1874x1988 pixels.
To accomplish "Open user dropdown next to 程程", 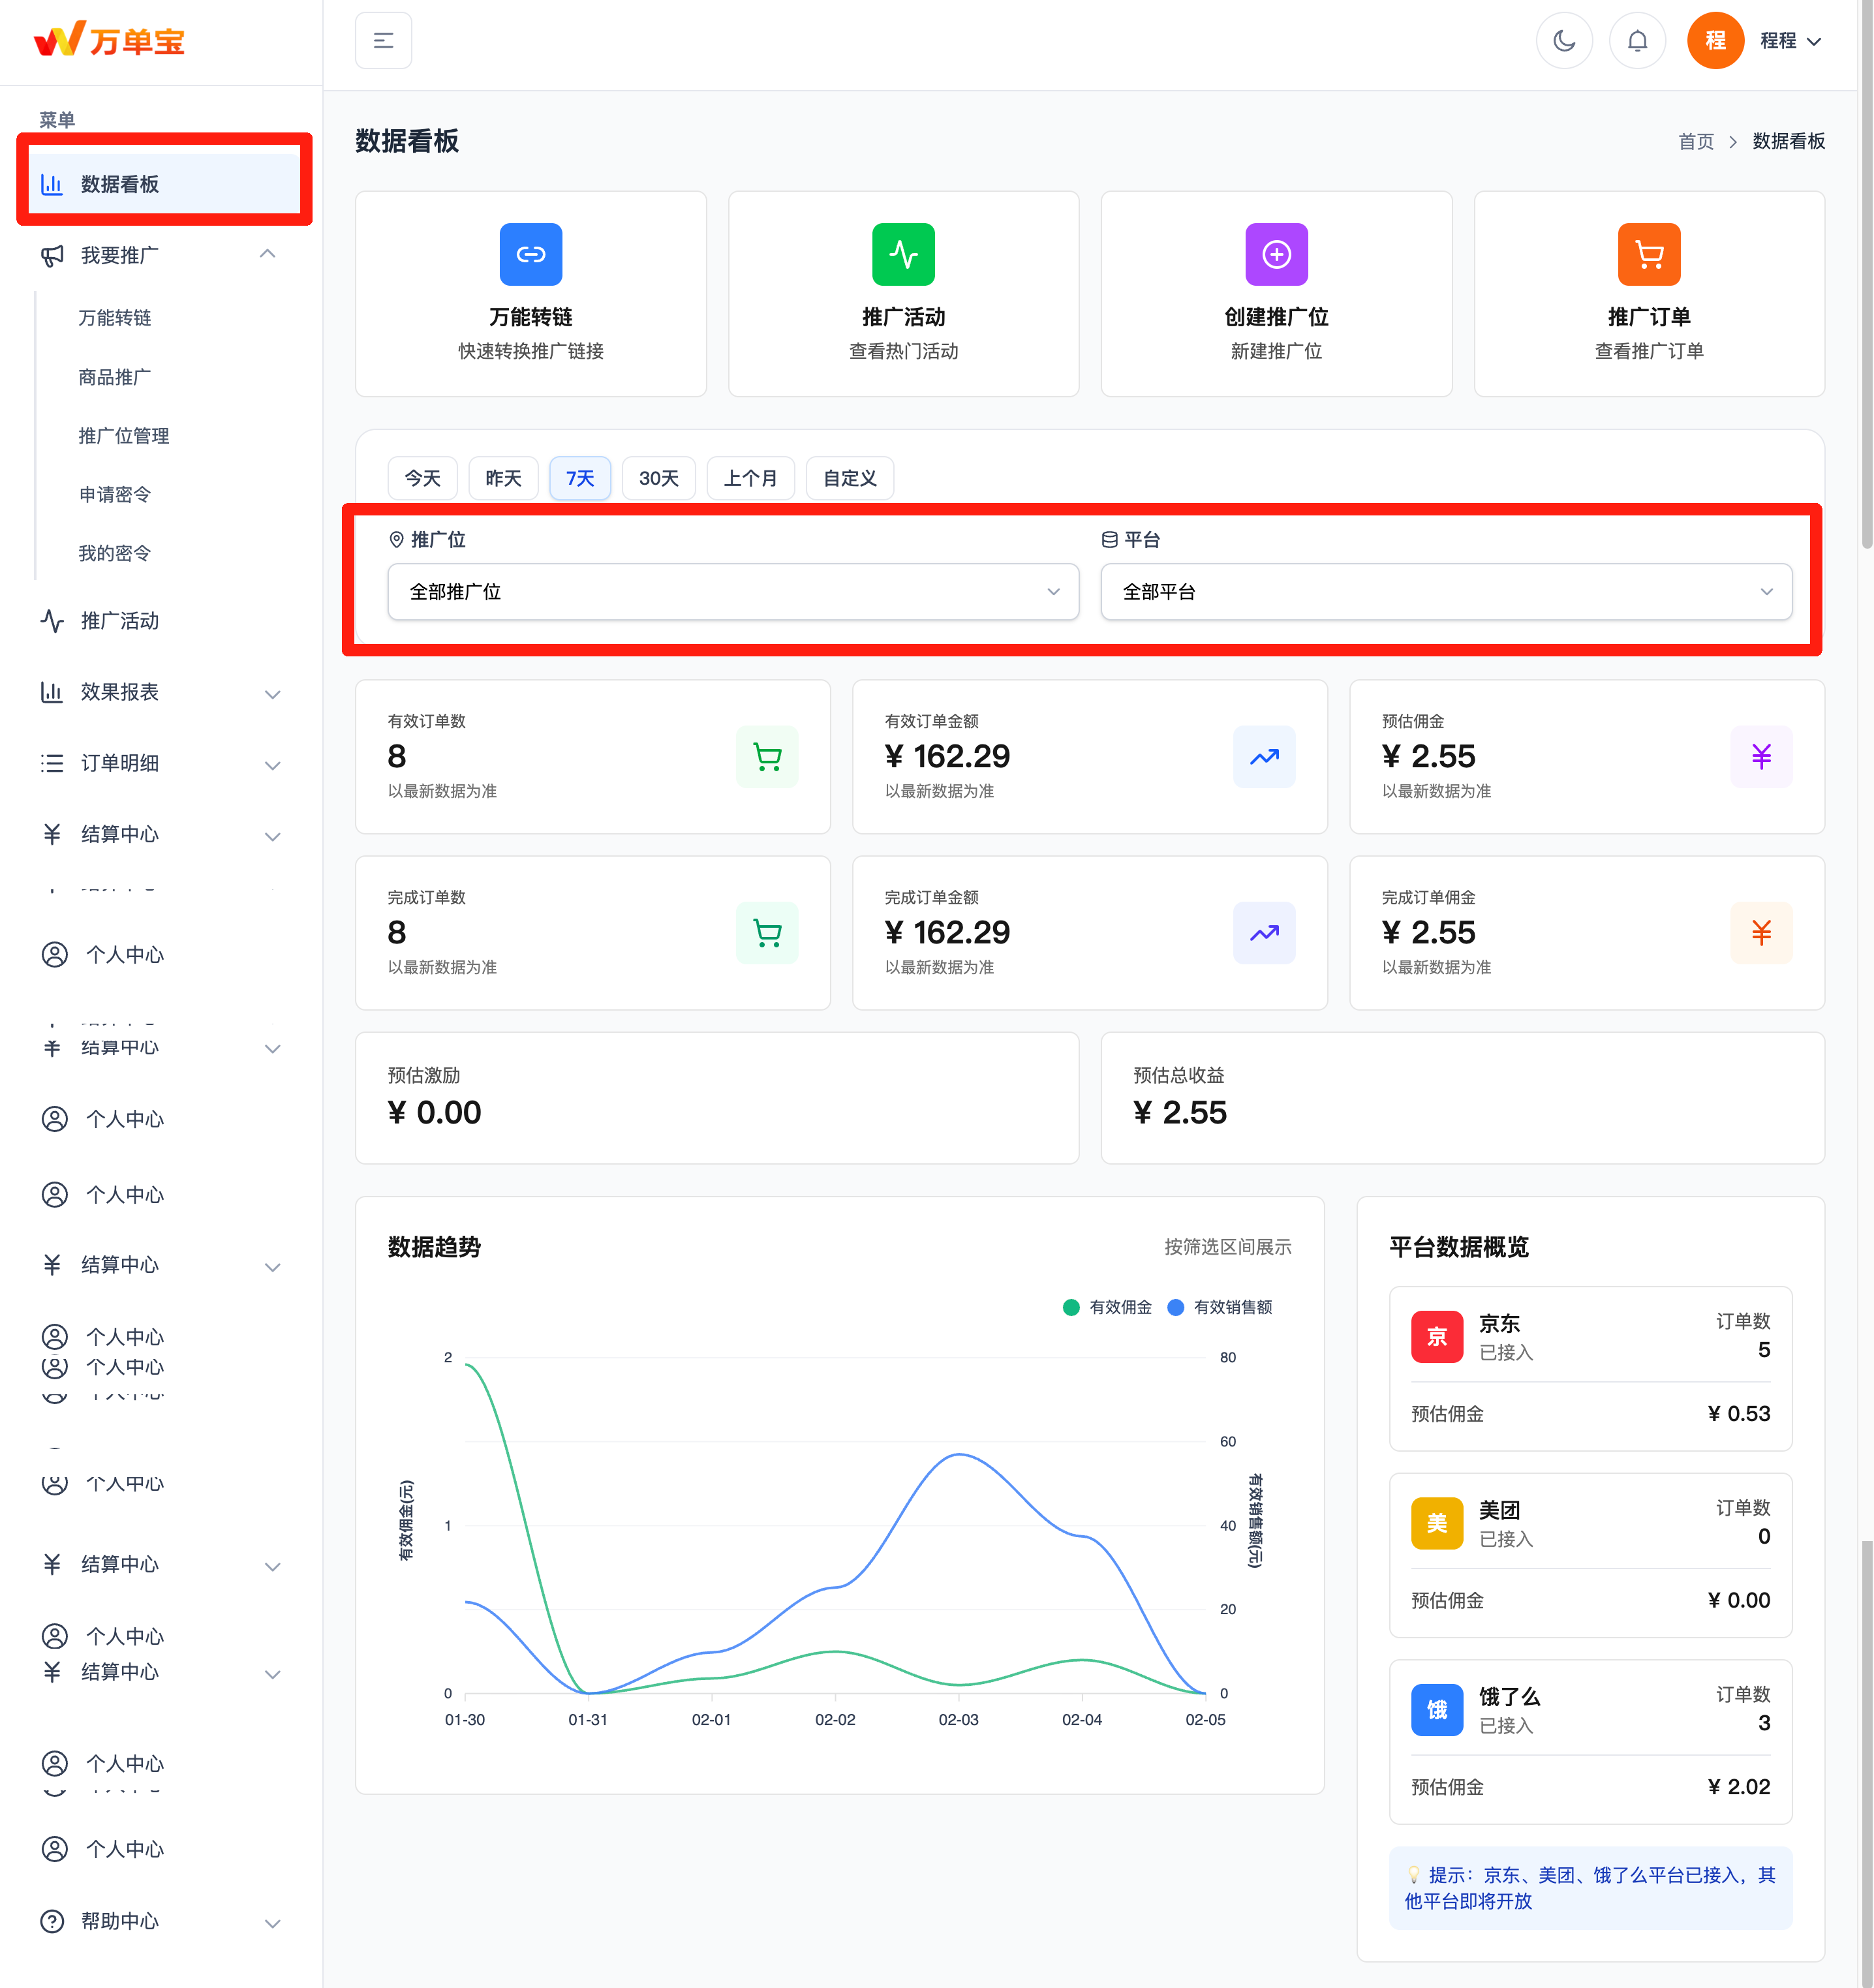I will coord(1814,41).
